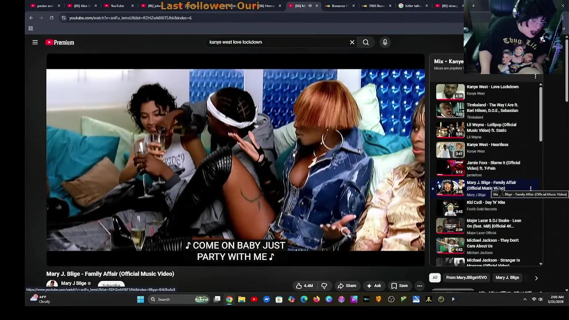Switch to the plain YouTube browser tab
The image size is (569, 320).
pos(117,6)
